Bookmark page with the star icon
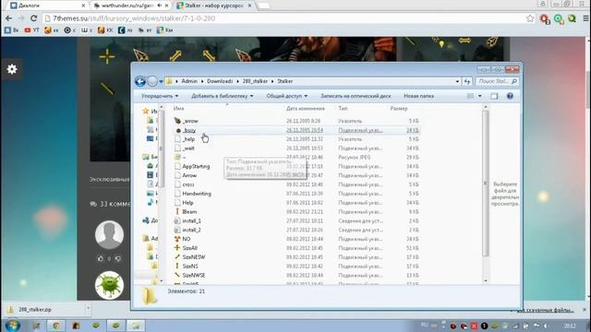Image resolution: width=591 pixels, height=332 pixels. (x=530, y=18)
